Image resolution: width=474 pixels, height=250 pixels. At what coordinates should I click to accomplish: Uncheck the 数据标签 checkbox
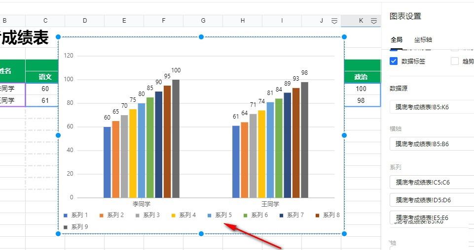point(394,62)
